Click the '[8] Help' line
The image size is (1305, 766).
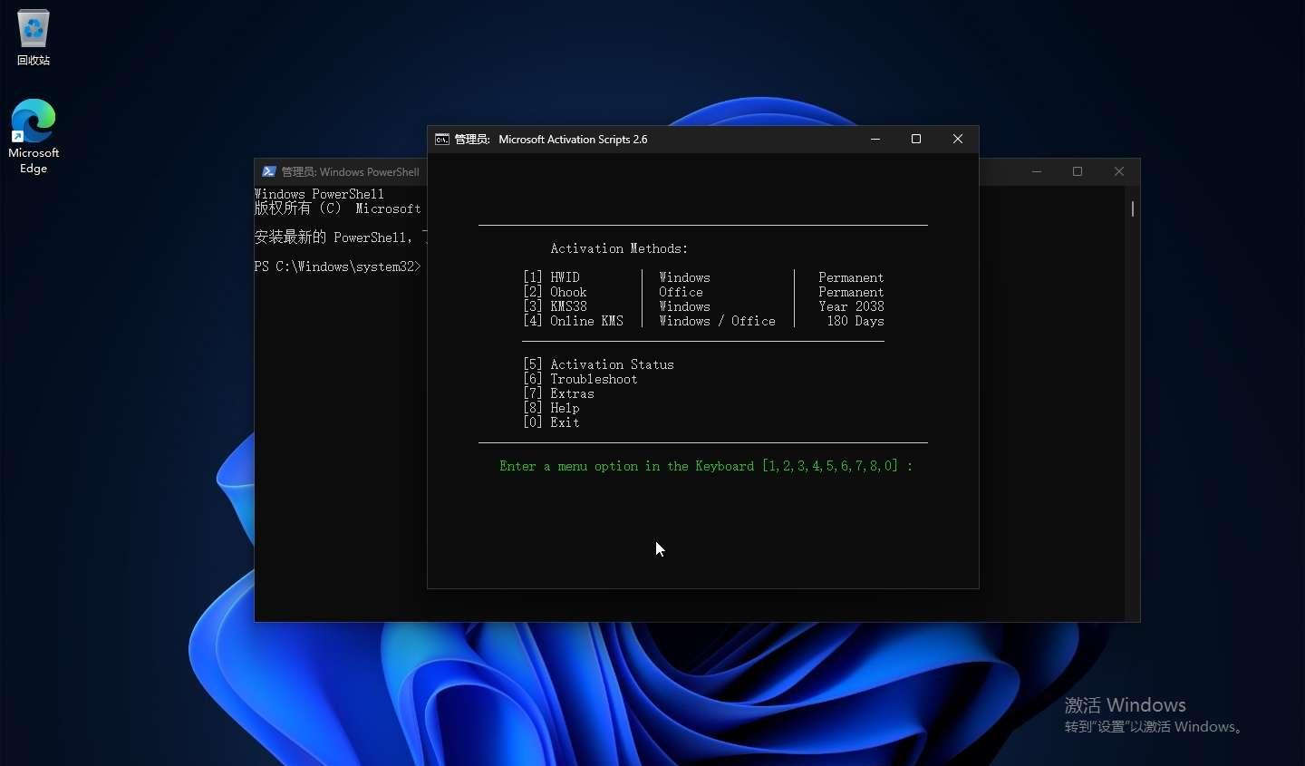pyautogui.click(x=551, y=408)
